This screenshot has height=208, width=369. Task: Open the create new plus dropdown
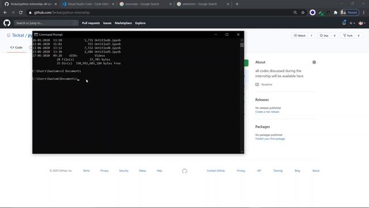[x=352, y=23]
